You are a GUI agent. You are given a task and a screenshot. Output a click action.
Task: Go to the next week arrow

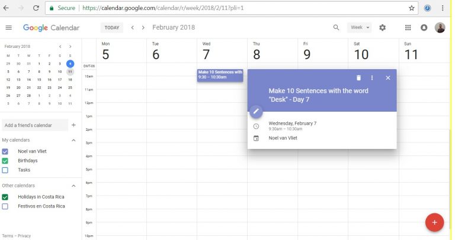pos(143,28)
